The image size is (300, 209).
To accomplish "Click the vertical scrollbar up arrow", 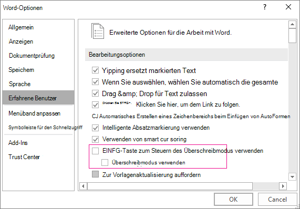I will point(292,25).
